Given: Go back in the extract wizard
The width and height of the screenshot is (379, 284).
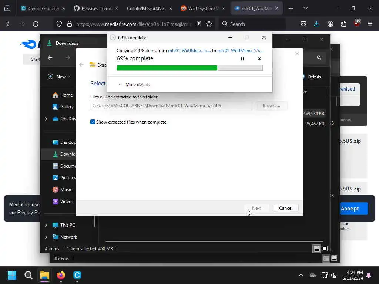Looking at the screenshot, I should tap(81, 65).
